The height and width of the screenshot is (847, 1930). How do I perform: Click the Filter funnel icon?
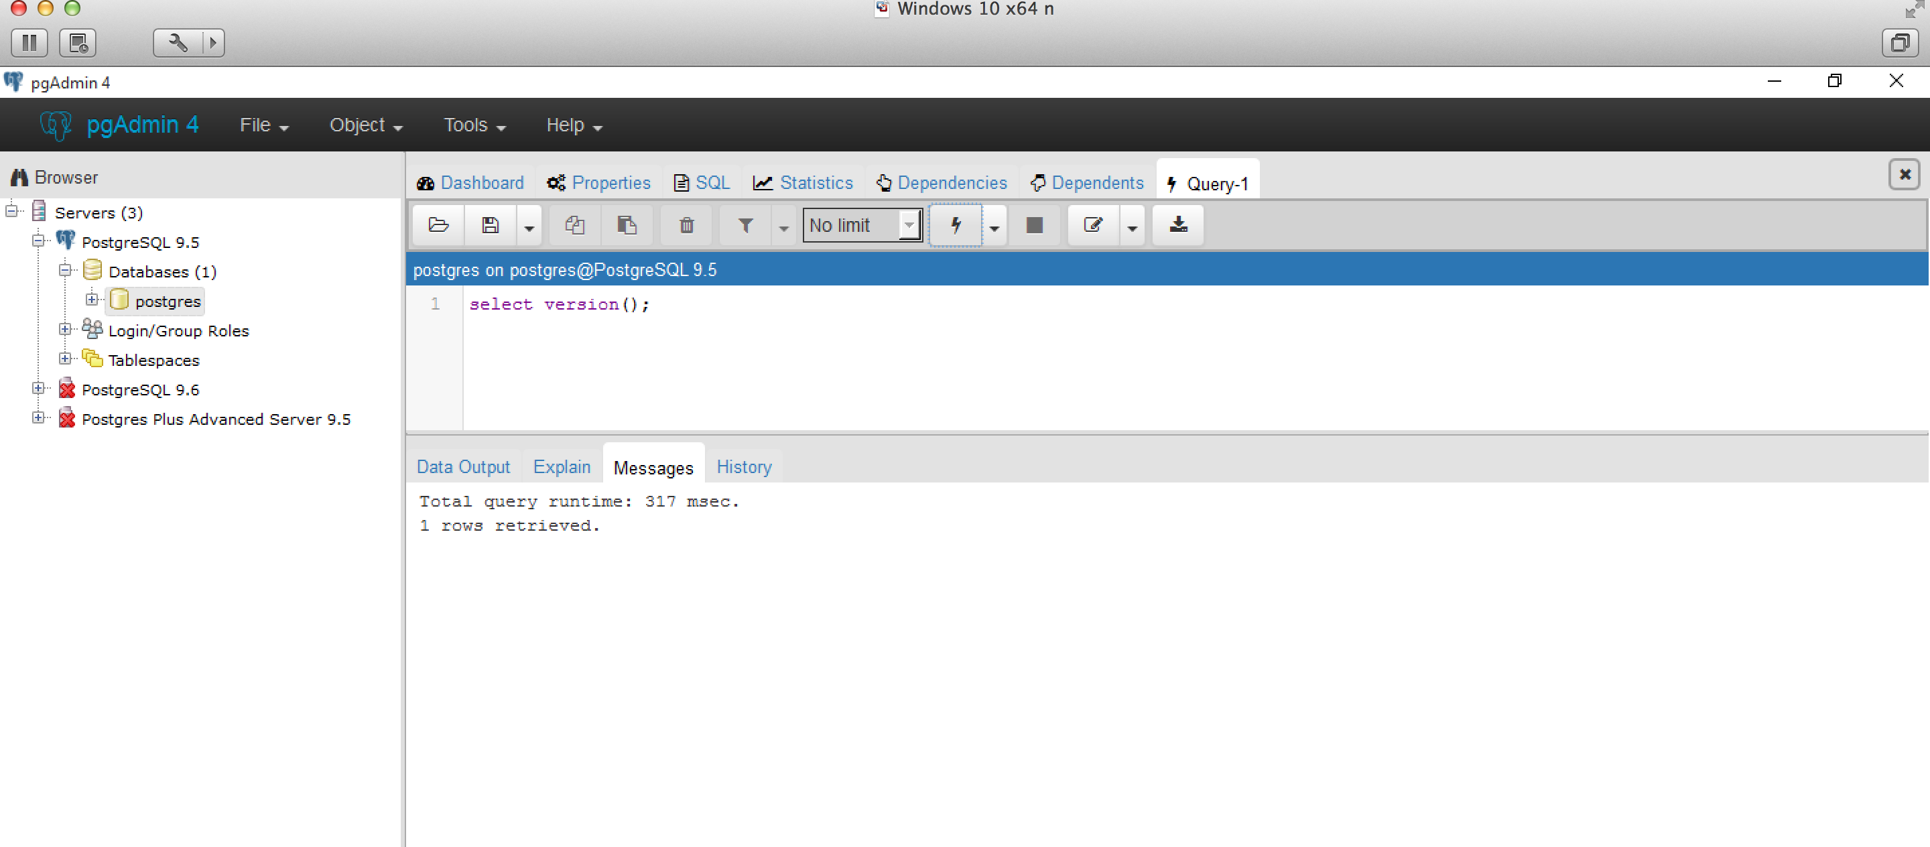(x=745, y=224)
